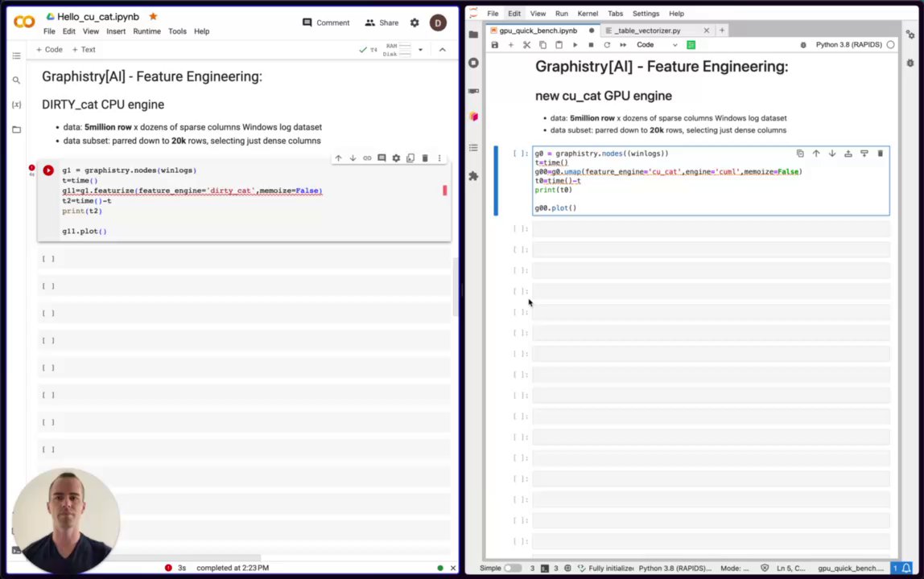Image resolution: width=924 pixels, height=579 pixels.
Task: Delete the JupyterLab cell
Action: click(881, 154)
